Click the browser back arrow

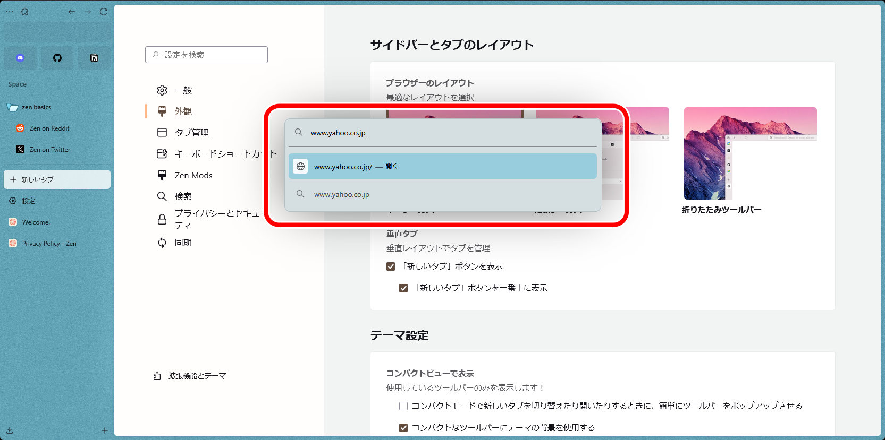coord(71,12)
